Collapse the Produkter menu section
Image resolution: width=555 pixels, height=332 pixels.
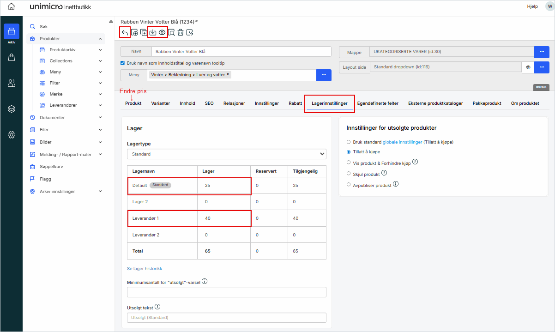coord(100,39)
